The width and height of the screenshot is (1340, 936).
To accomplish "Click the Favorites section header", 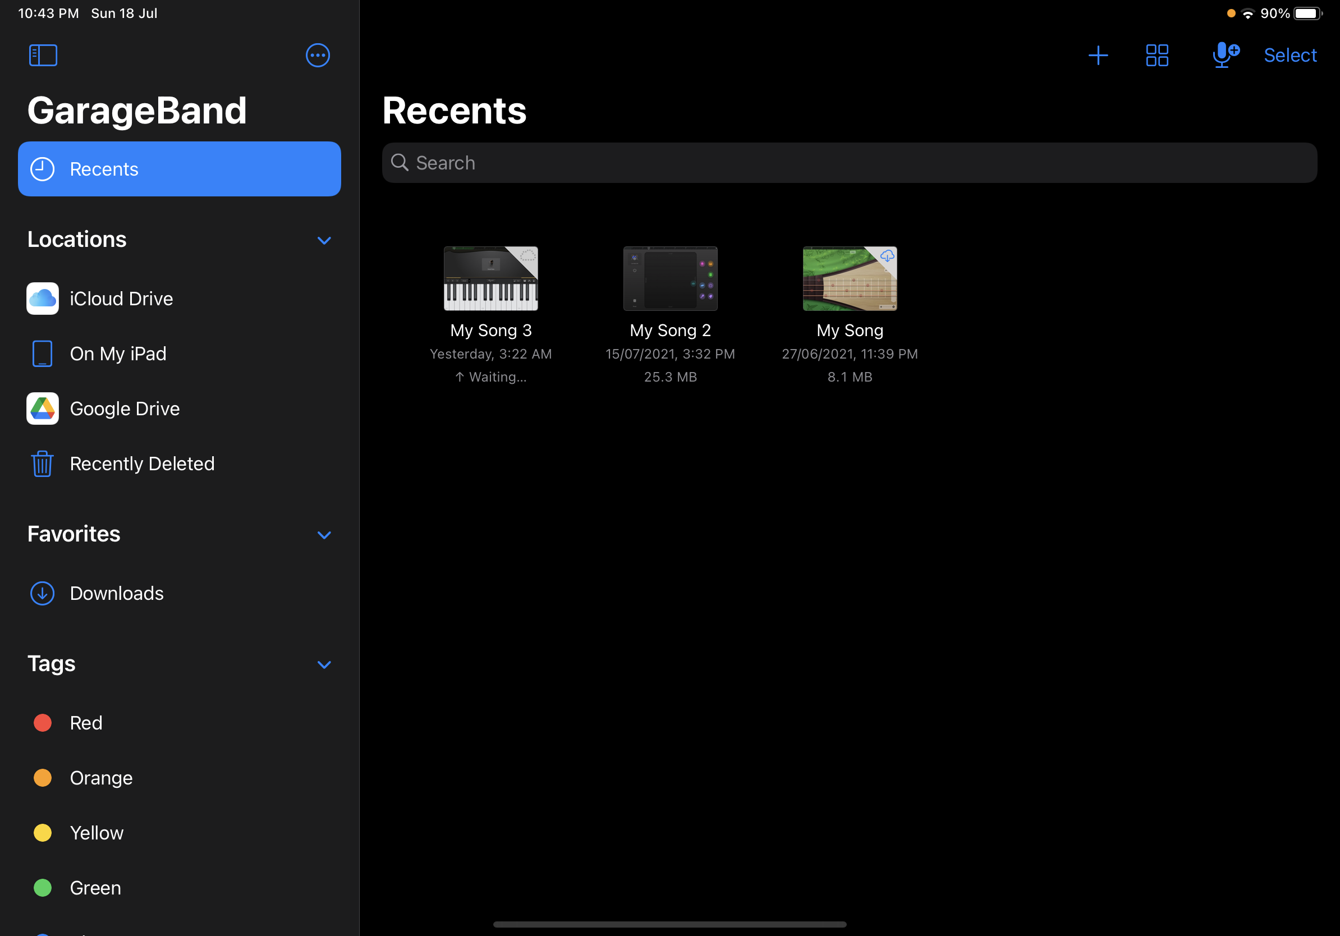I will [x=74, y=534].
